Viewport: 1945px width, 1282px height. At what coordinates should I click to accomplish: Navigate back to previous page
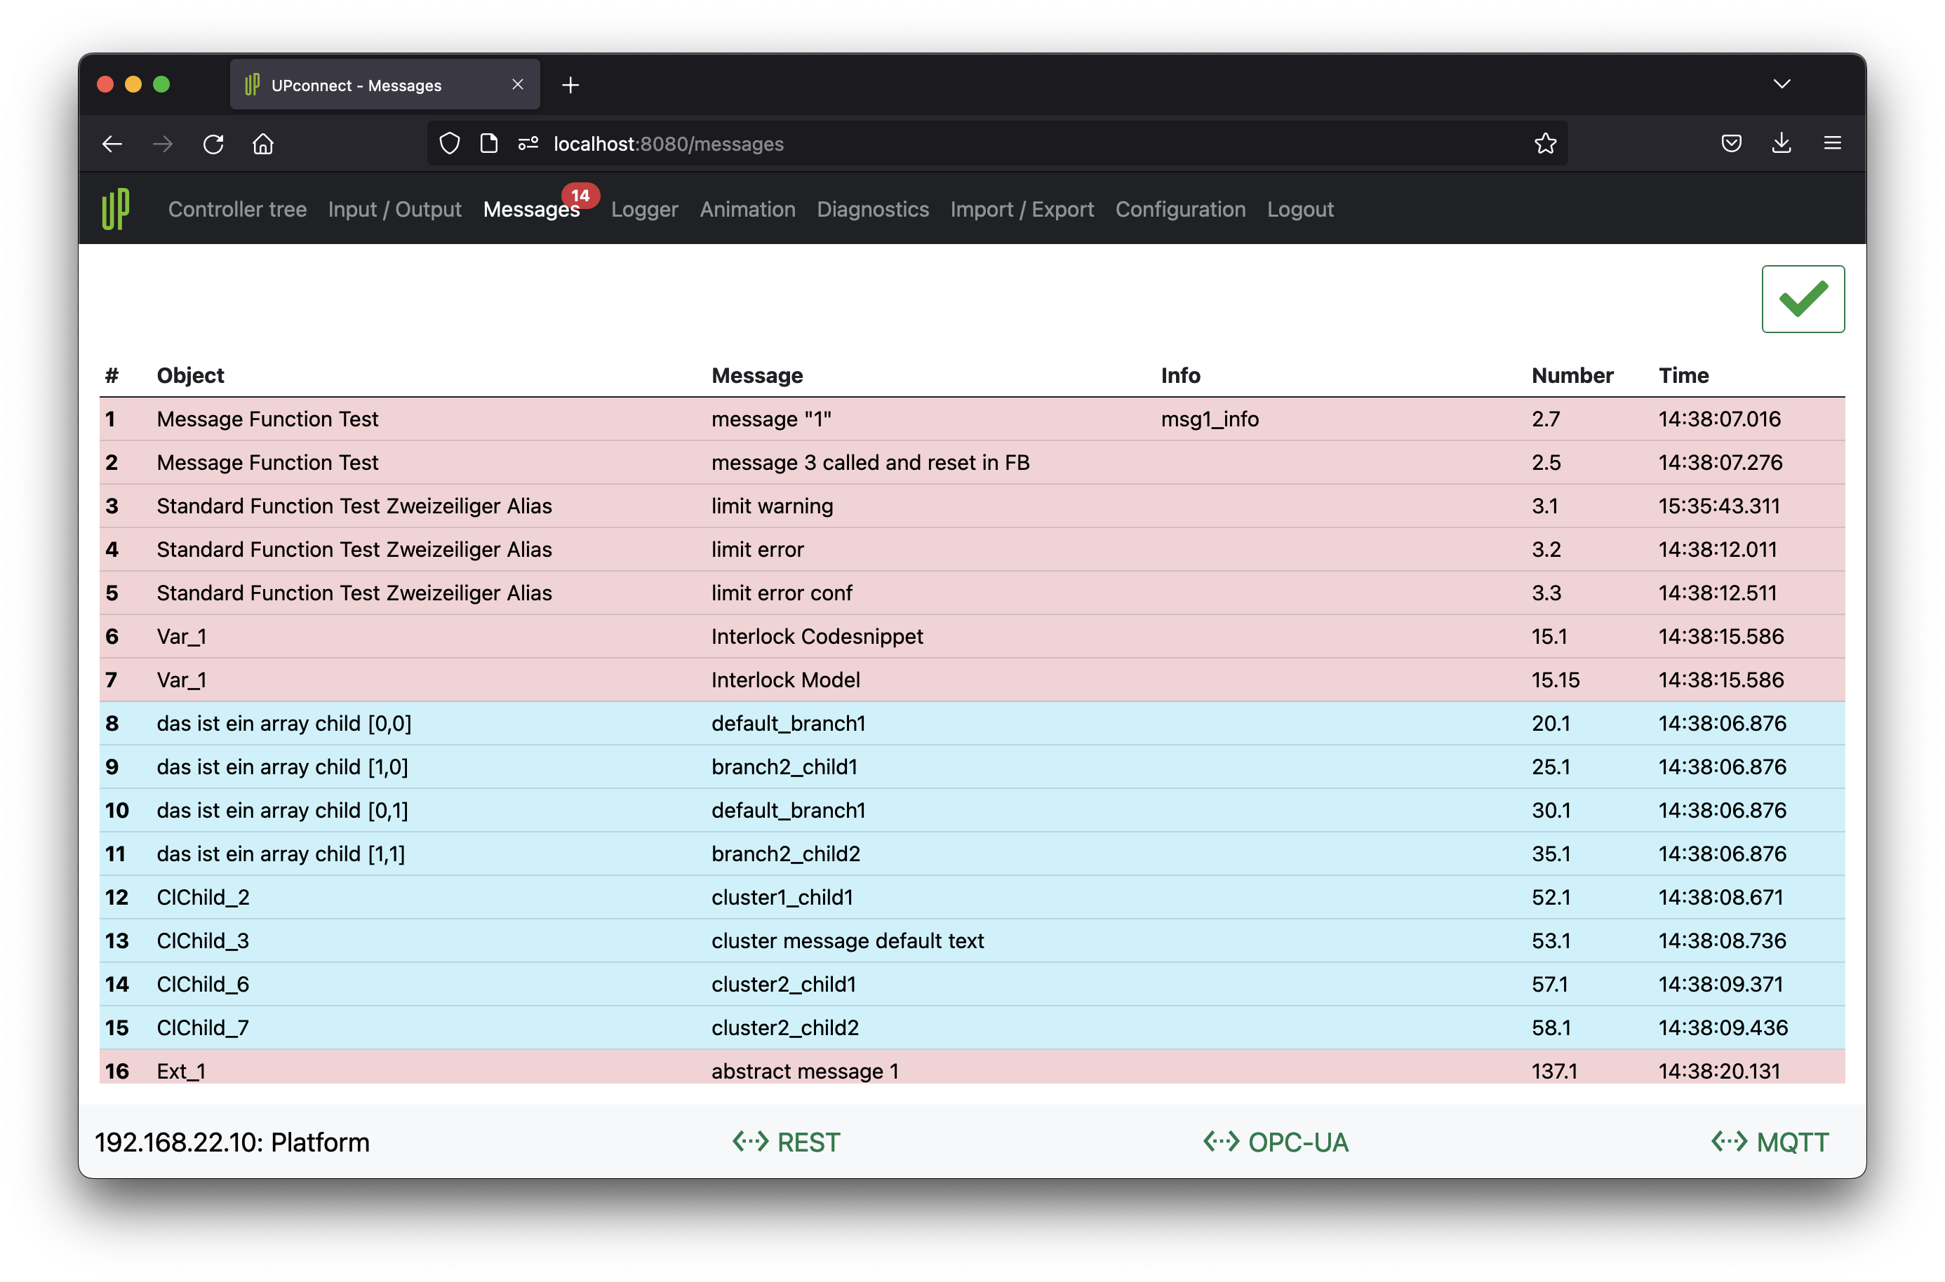(x=112, y=144)
